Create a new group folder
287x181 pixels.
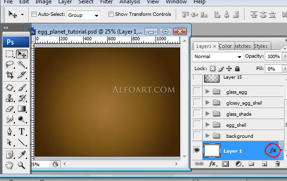click(251, 164)
